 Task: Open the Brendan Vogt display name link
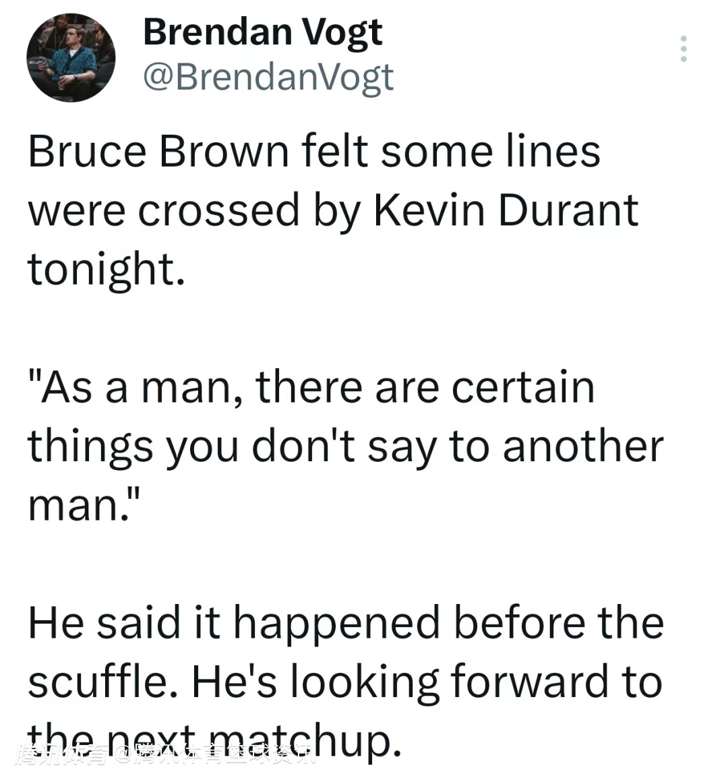pyautogui.click(x=262, y=32)
